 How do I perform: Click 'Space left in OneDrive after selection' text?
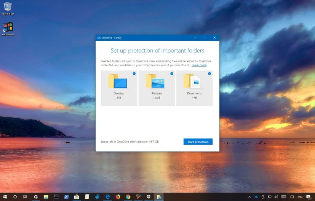tap(130, 142)
